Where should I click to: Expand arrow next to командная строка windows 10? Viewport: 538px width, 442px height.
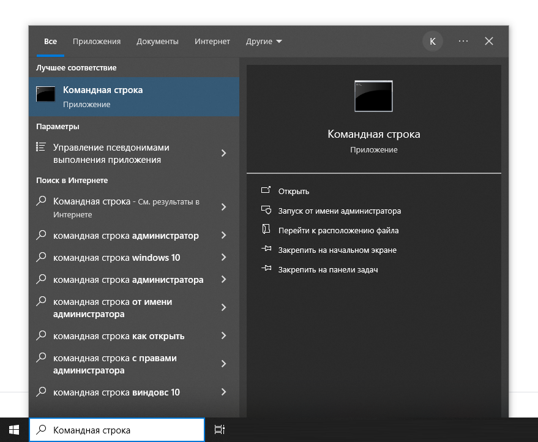223,258
